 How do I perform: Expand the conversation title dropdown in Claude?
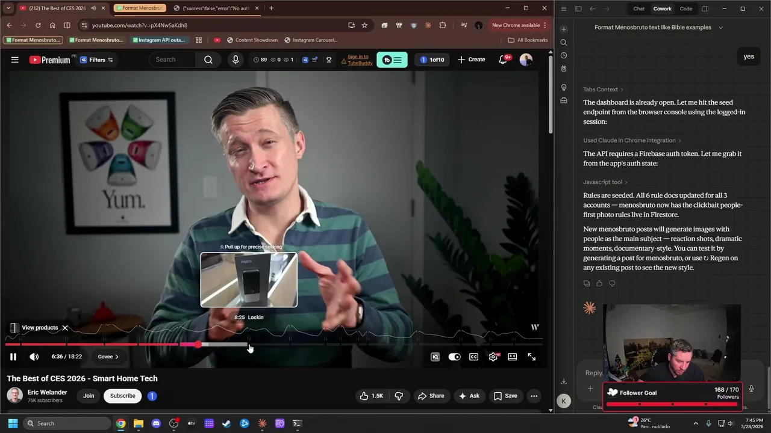(720, 27)
